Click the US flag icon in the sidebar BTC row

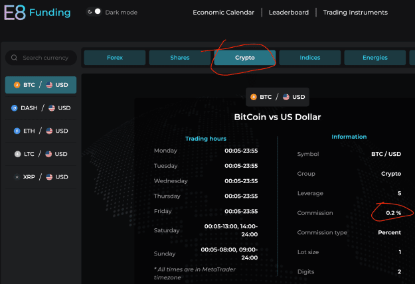[x=49, y=85]
